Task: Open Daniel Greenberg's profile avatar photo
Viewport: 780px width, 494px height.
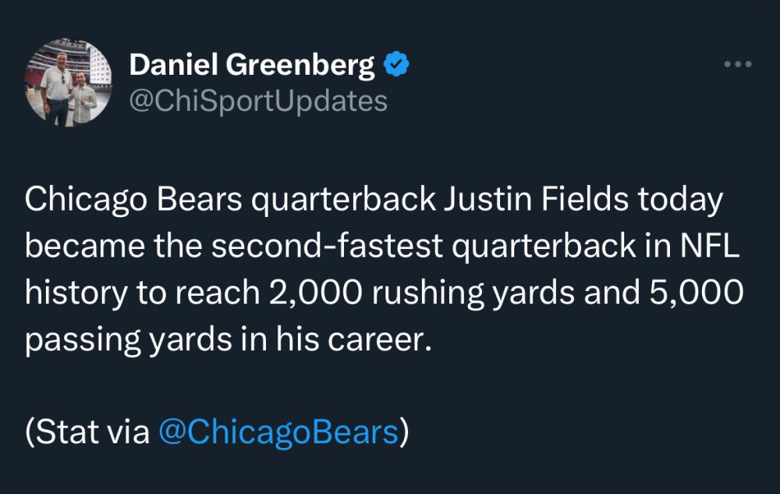Action: [68, 82]
